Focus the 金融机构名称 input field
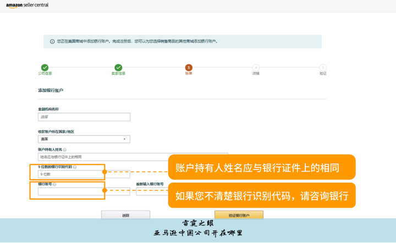This screenshot has width=396, height=243. 84,117
